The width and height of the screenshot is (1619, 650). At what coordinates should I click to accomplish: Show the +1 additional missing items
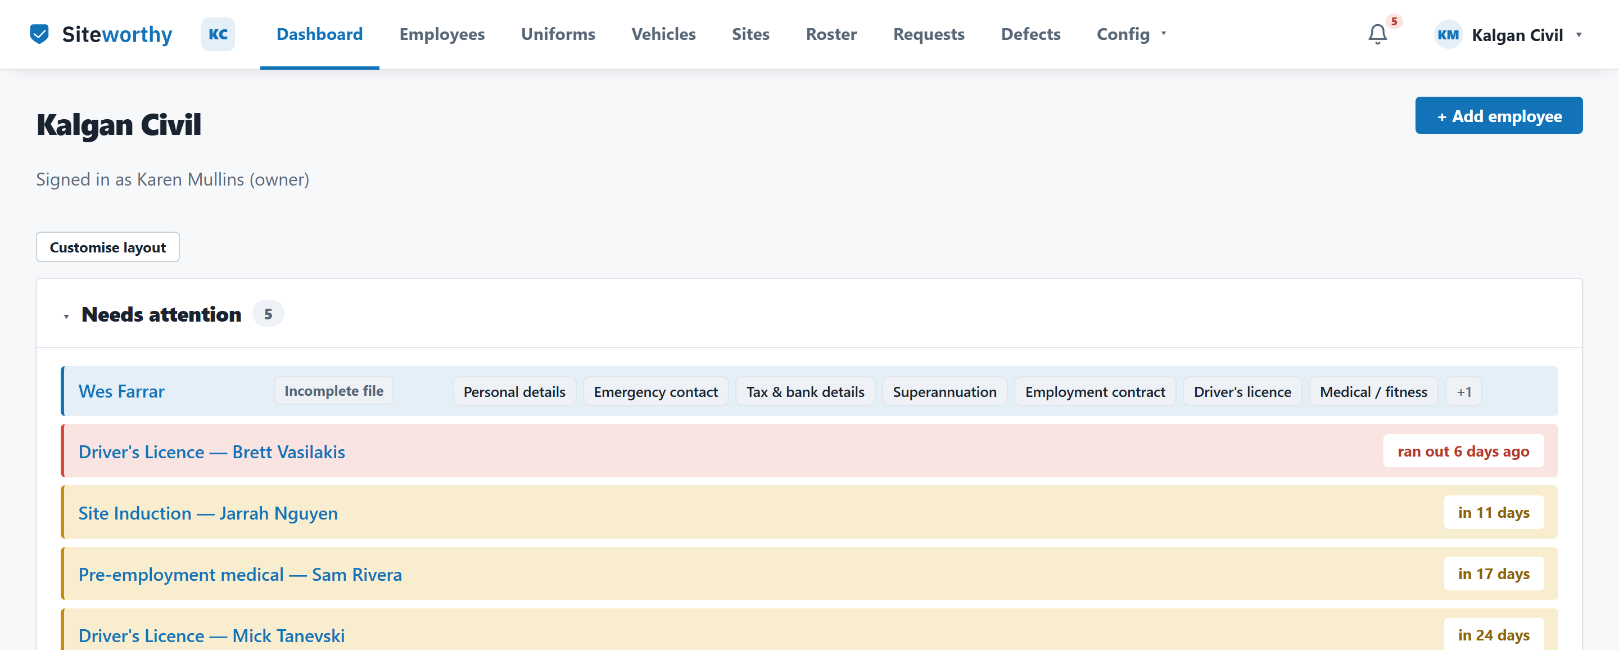tap(1464, 392)
